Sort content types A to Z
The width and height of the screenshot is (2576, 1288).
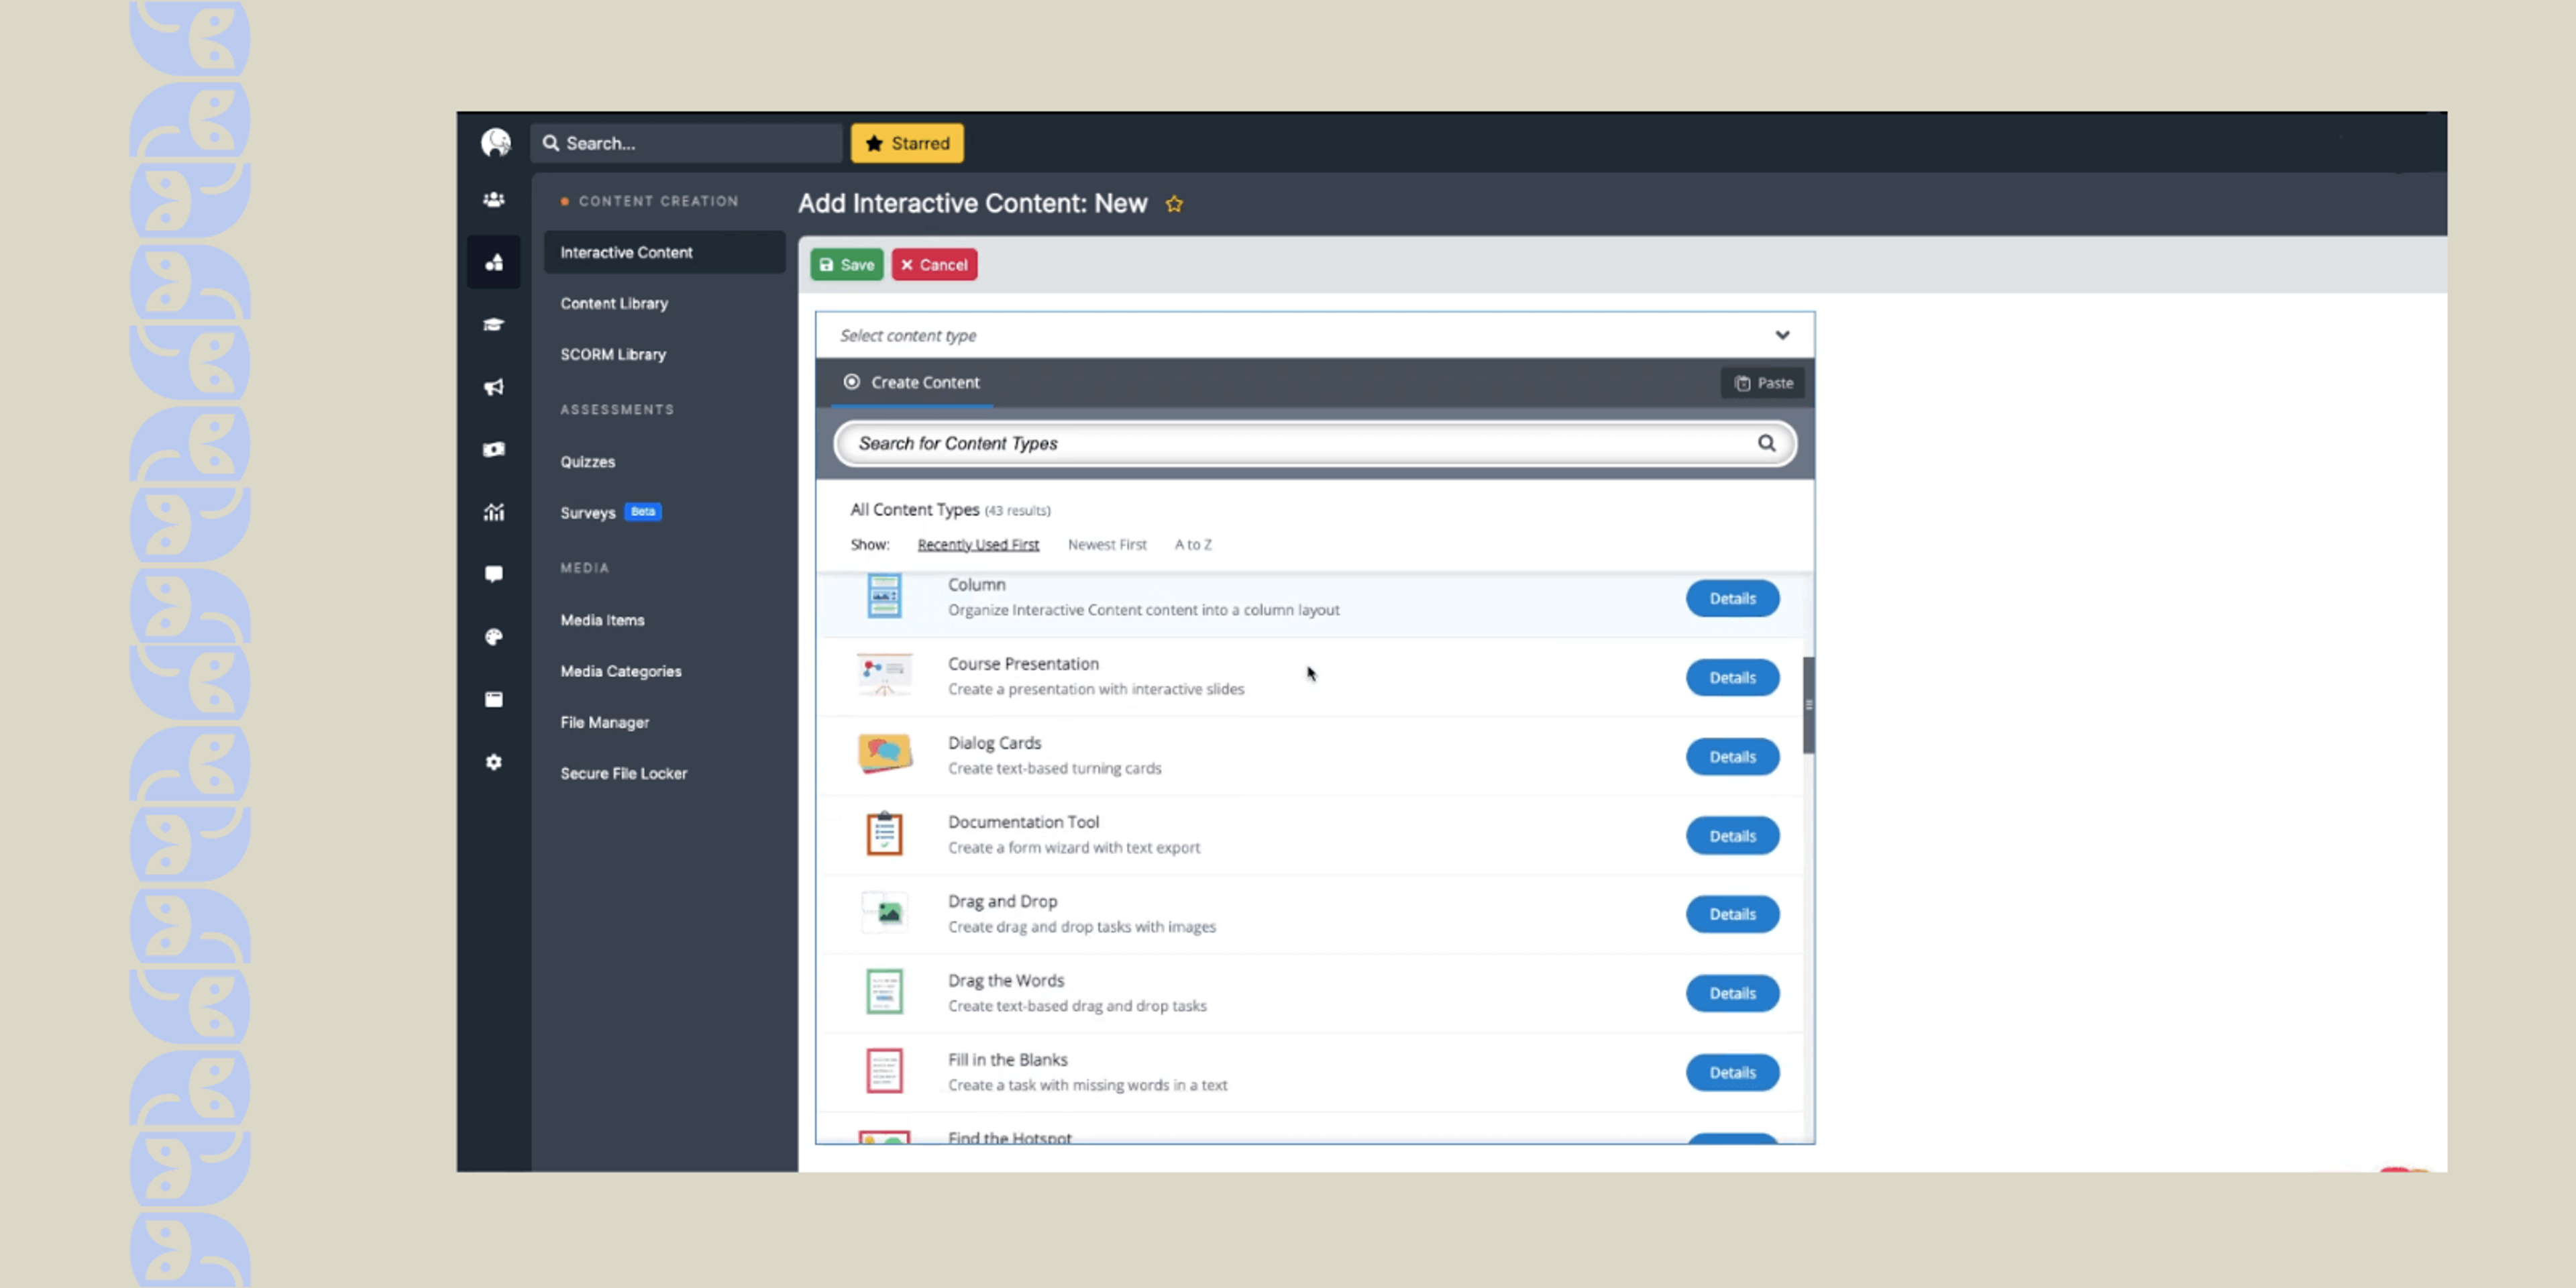click(x=1193, y=544)
